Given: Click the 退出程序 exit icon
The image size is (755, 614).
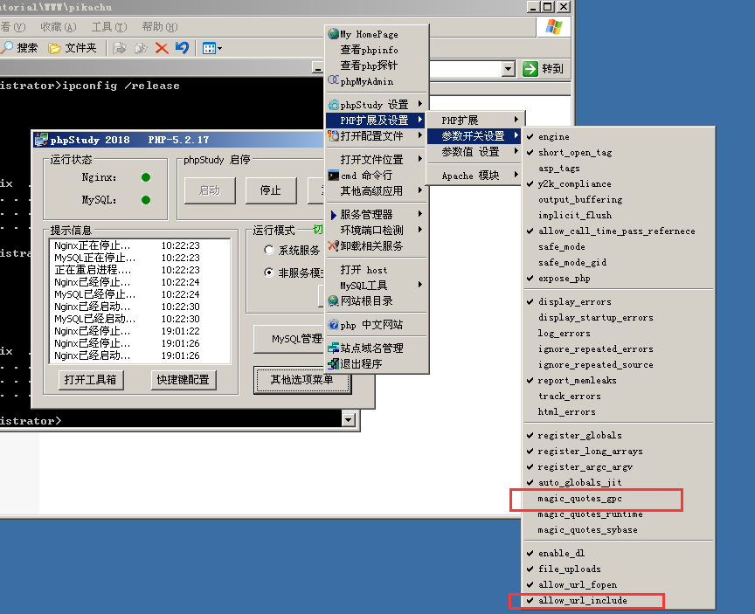Looking at the screenshot, I should 333,363.
